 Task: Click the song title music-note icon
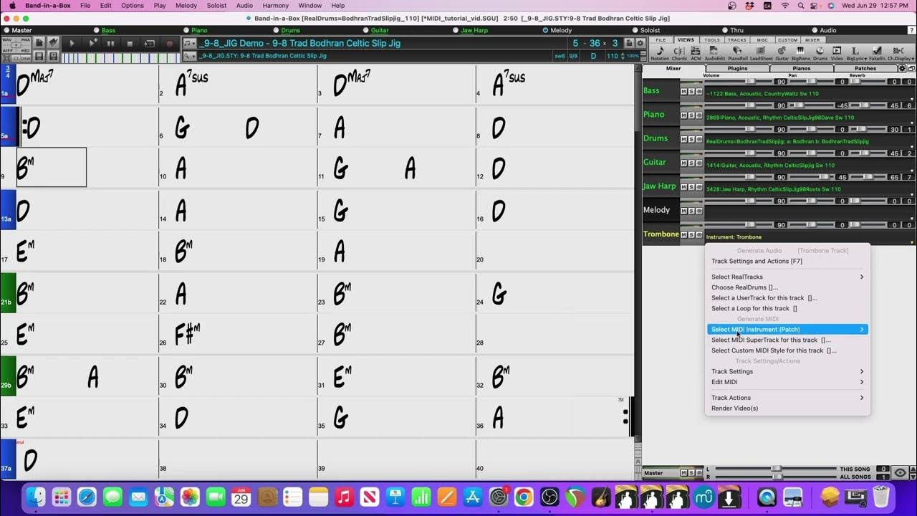189,43
